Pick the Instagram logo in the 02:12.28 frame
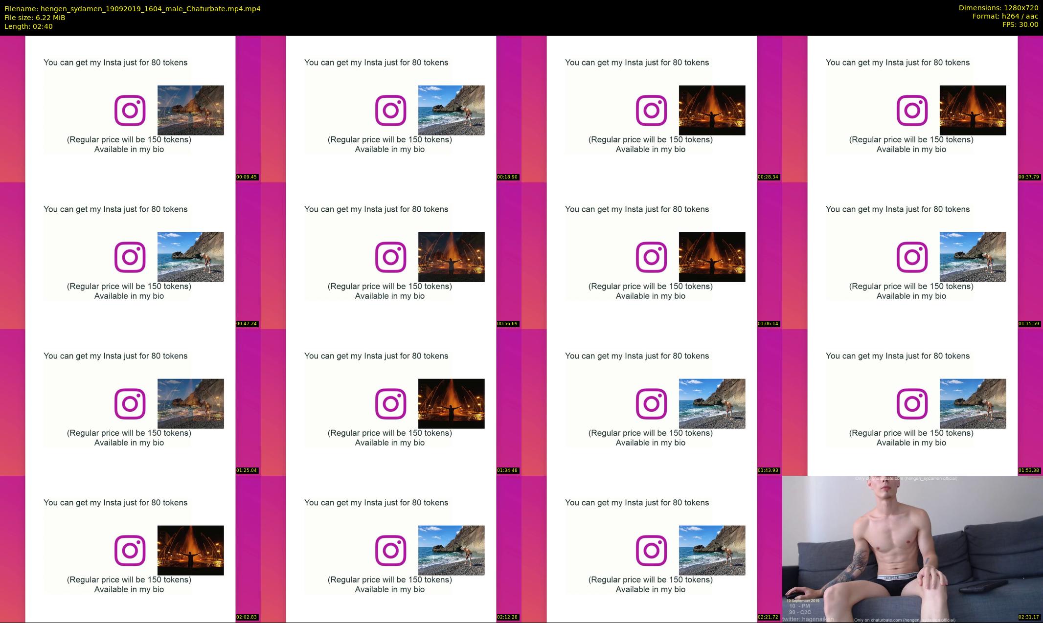The width and height of the screenshot is (1043, 623). click(390, 551)
